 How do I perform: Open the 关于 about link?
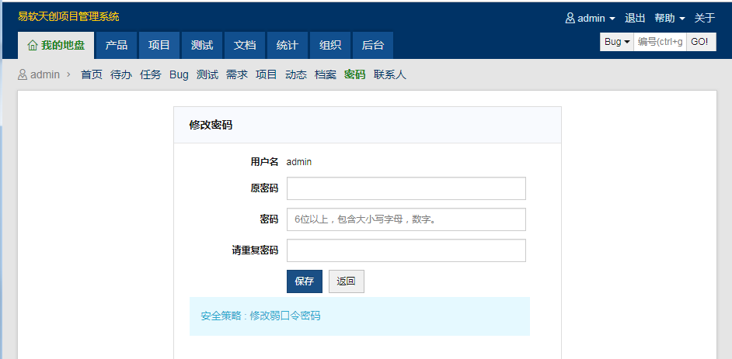click(x=705, y=18)
